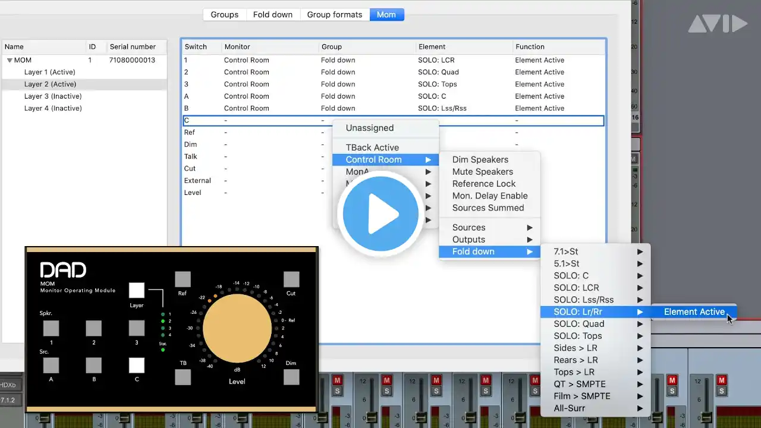The width and height of the screenshot is (761, 428).
Task: Click the large blue play button
Action: tap(380, 214)
